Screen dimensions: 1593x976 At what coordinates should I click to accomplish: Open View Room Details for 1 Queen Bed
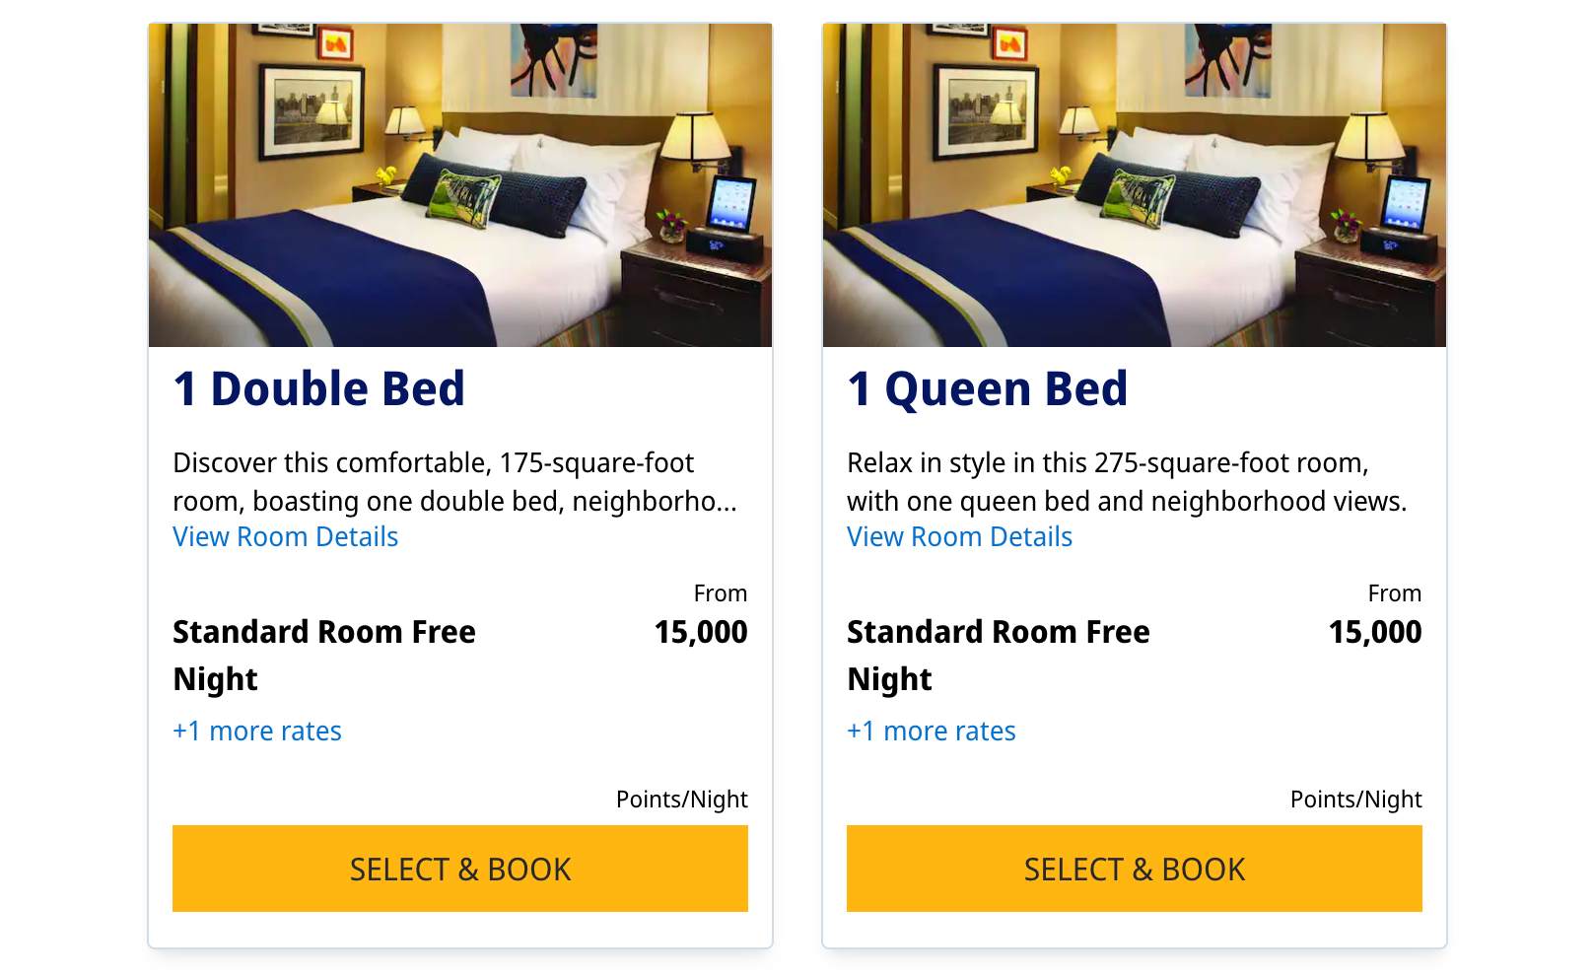pyautogui.click(x=959, y=536)
